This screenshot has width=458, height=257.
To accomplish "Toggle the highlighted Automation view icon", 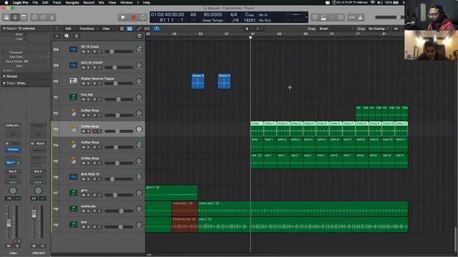I will click(130, 29).
